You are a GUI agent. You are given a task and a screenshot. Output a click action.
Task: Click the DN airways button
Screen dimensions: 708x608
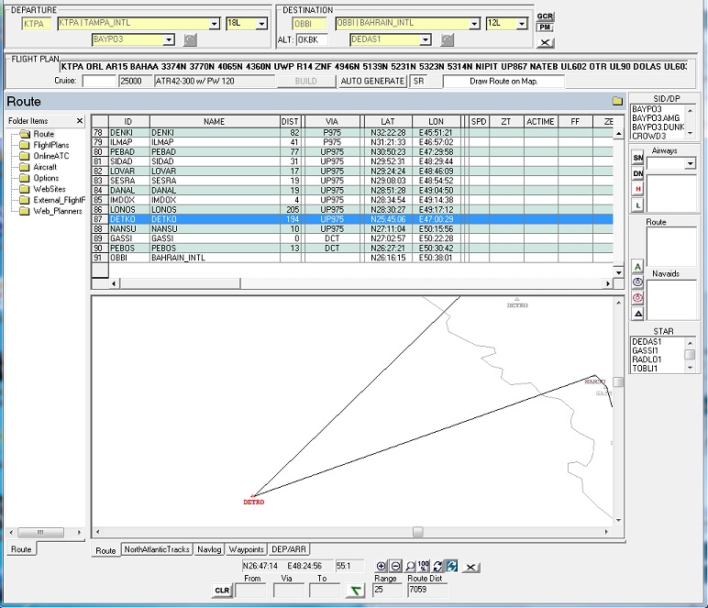point(637,173)
